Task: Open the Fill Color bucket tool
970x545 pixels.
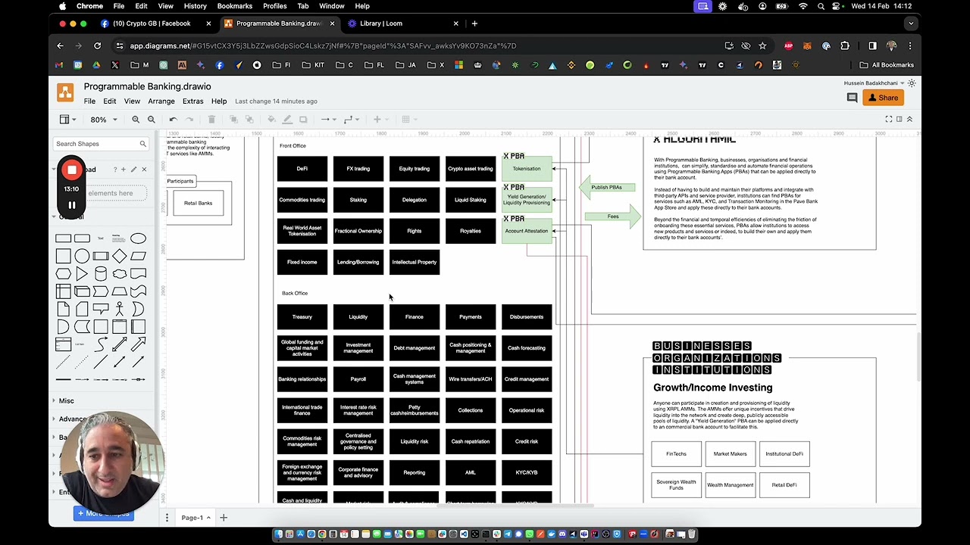Action: click(x=271, y=120)
